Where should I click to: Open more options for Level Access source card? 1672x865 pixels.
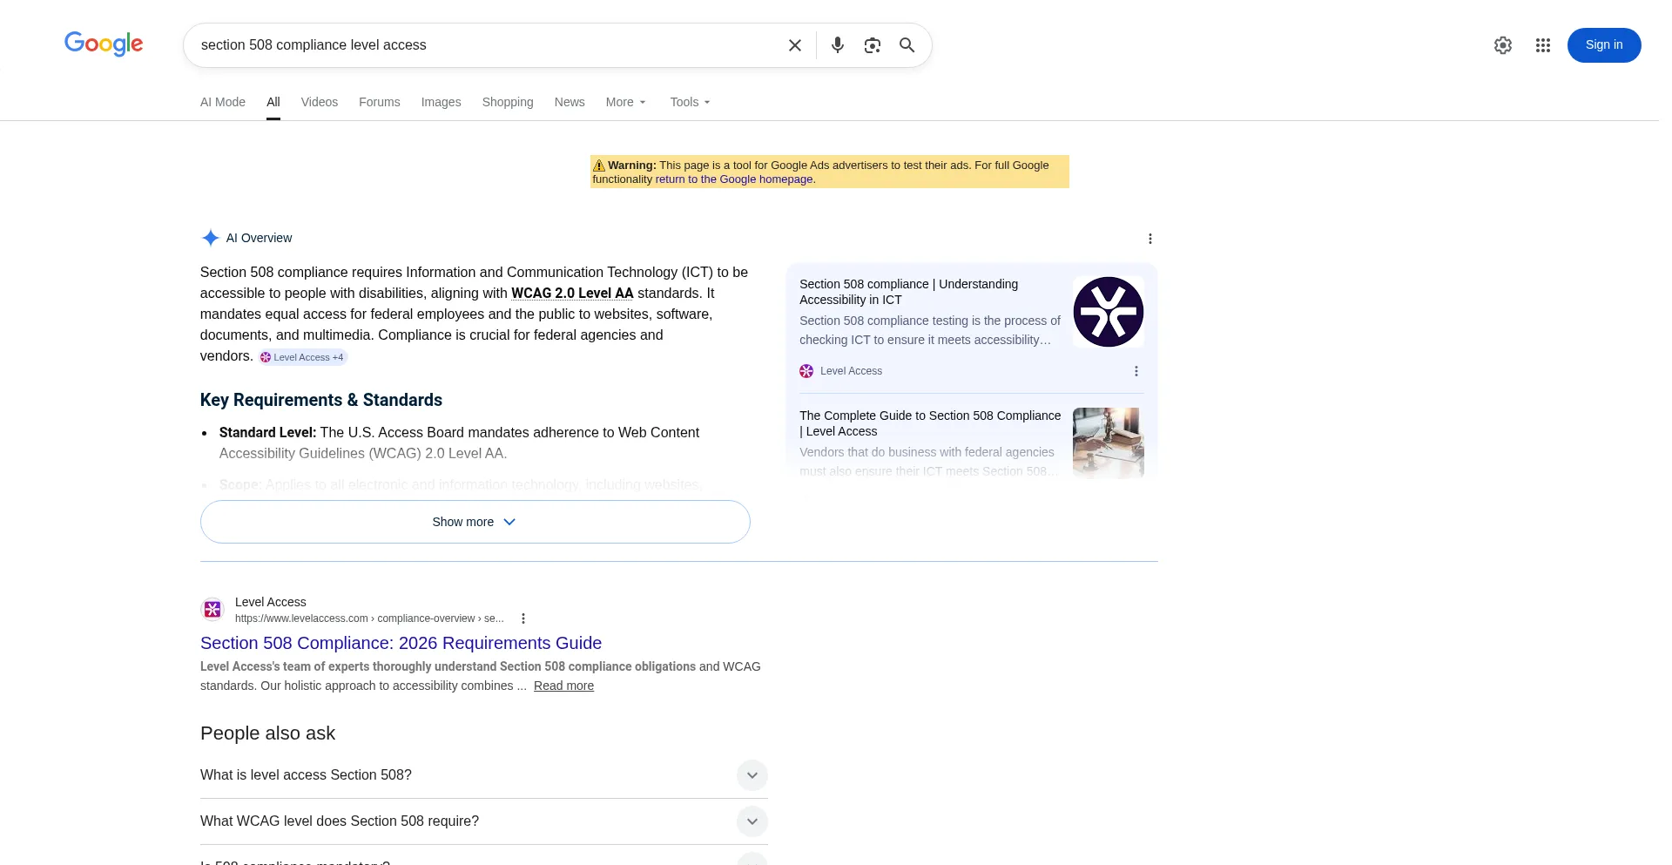click(x=1136, y=371)
